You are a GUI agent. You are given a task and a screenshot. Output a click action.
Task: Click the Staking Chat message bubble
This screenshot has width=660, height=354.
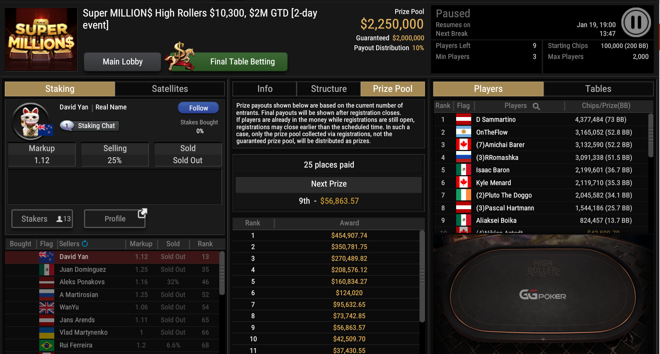click(67, 126)
